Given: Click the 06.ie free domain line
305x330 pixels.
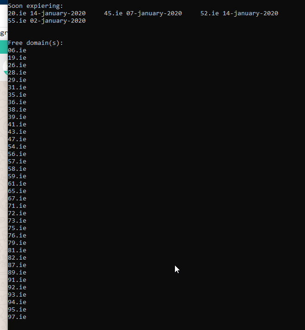Looking at the screenshot, I should click(x=17, y=50).
